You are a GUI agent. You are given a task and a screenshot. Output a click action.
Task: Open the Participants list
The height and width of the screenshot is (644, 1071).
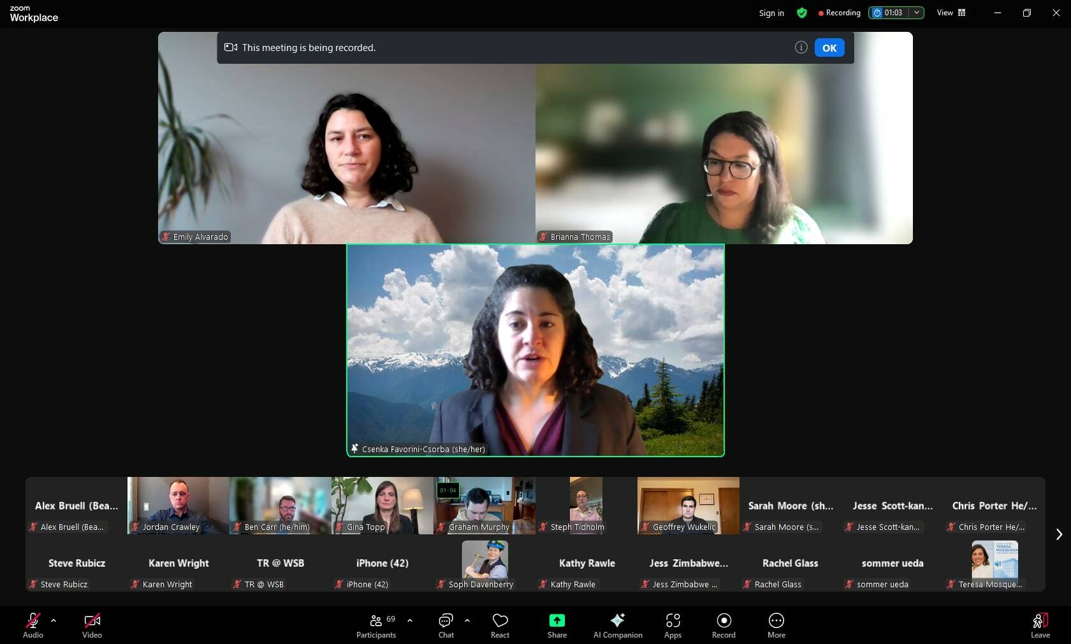tap(376, 625)
